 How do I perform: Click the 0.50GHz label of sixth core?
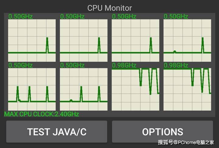click(72, 65)
